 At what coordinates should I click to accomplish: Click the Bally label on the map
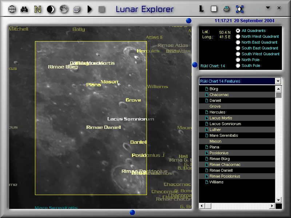79,29
